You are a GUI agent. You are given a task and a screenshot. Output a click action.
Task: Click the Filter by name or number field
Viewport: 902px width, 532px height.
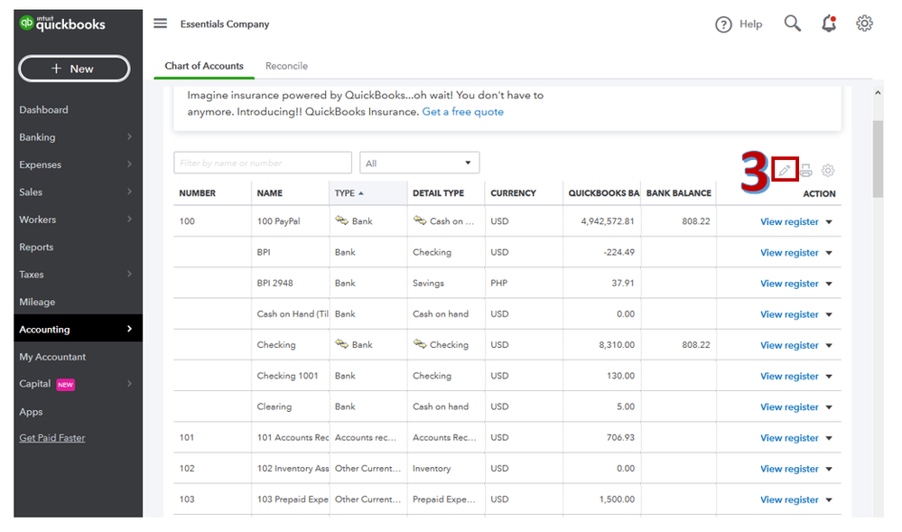(x=263, y=163)
